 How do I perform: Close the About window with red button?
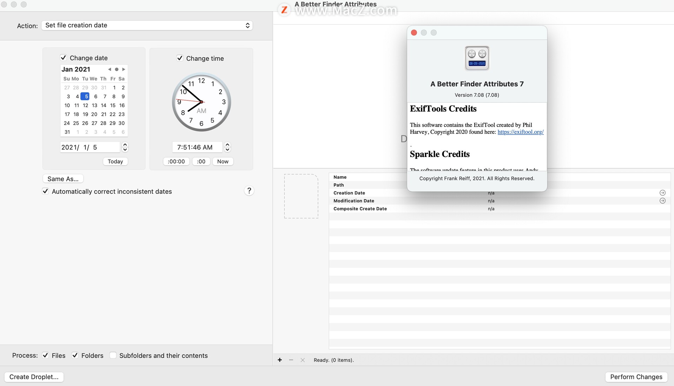[x=414, y=33]
